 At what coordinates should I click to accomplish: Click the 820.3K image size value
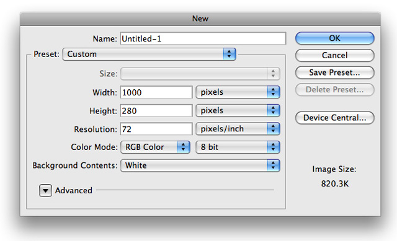click(x=335, y=183)
